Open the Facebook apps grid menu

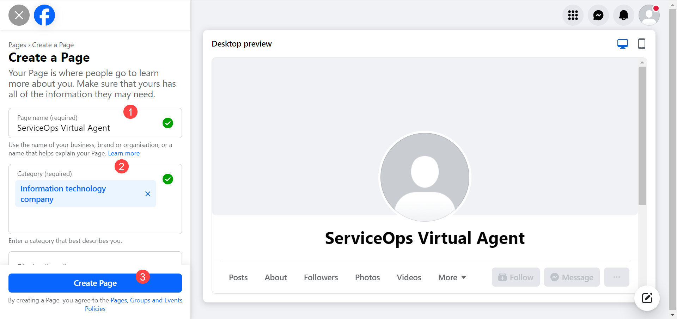click(x=573, y=15)
